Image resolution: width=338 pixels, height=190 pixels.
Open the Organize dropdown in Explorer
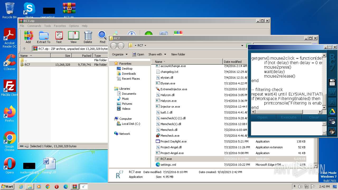point(120,54)
